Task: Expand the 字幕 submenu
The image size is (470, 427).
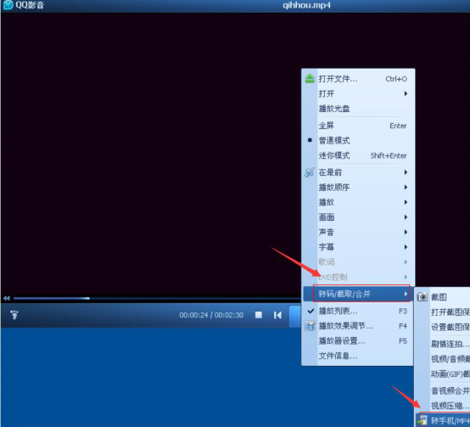Action: click(x=359, y=247)
